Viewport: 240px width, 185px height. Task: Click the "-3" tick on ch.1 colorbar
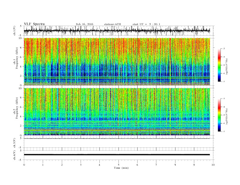point(224,49)
